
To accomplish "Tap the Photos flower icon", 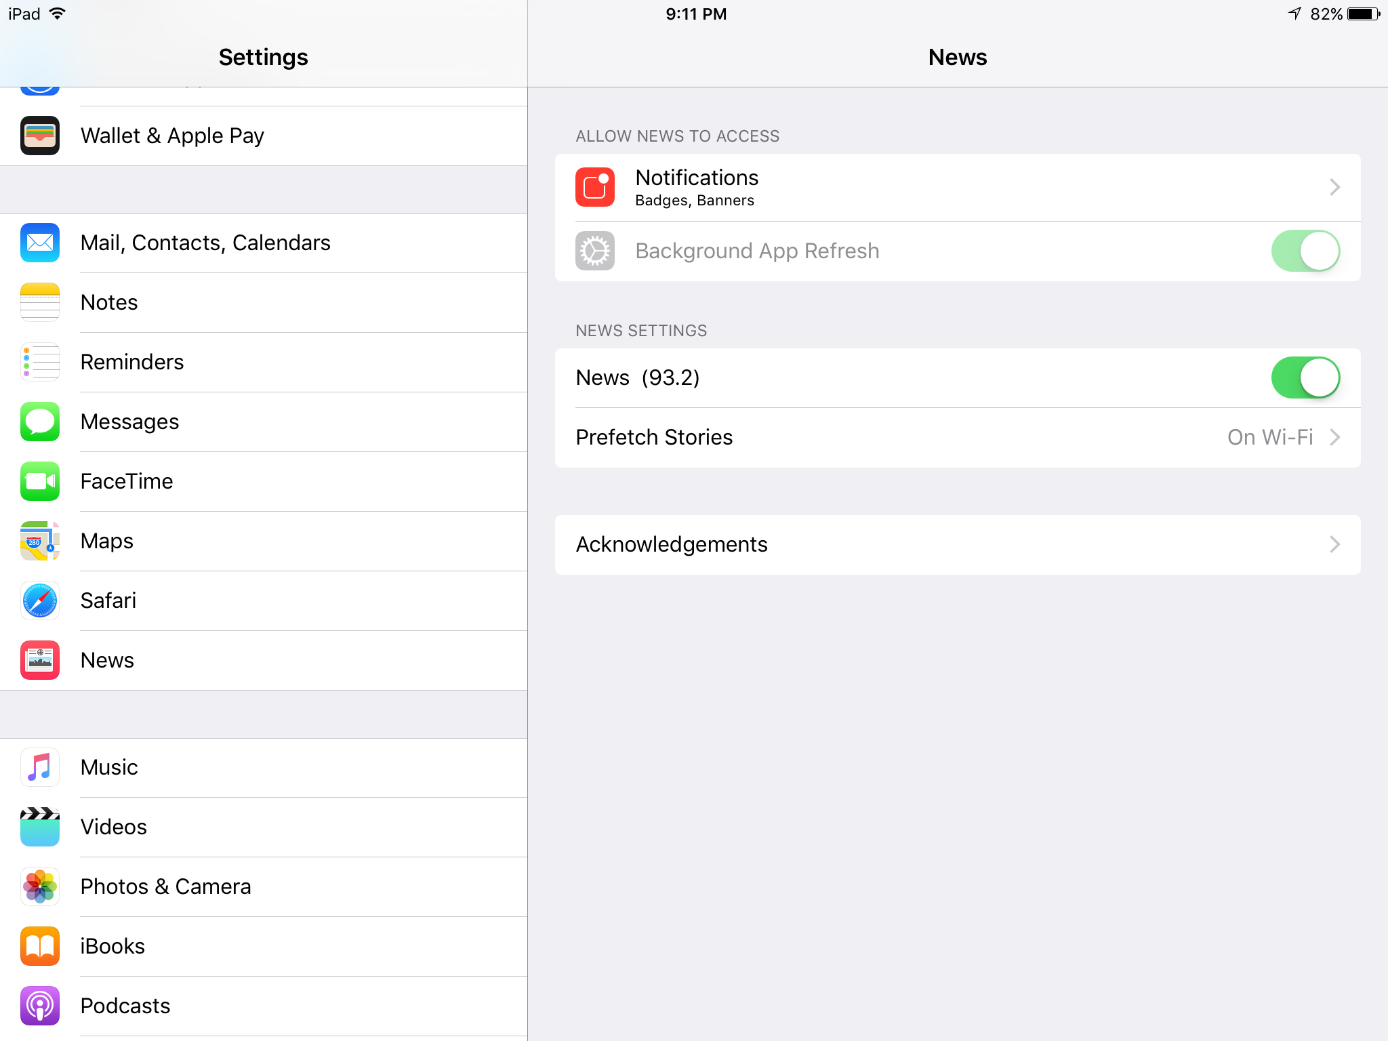I will (40, 886).
